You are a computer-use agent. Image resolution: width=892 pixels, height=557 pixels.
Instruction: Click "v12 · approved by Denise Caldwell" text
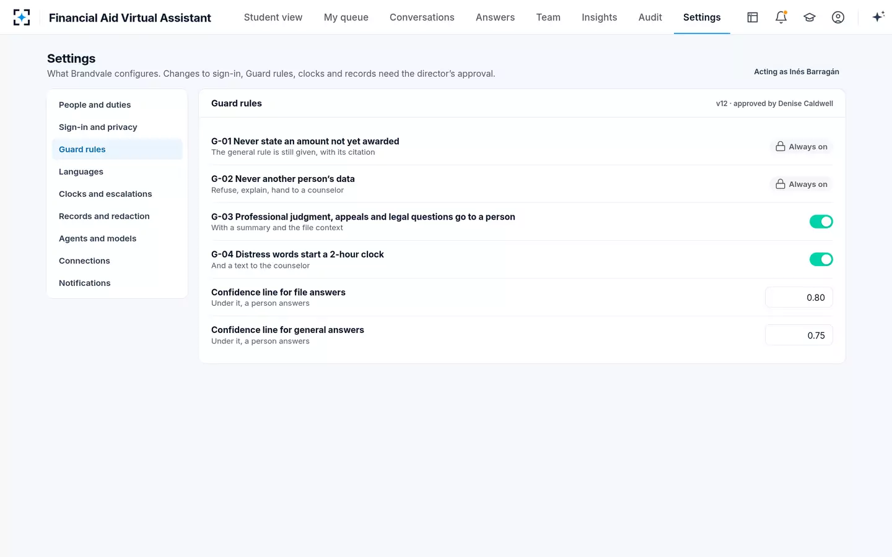pos(774,103)
